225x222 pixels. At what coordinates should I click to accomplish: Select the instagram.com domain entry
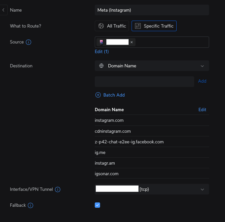109,120
